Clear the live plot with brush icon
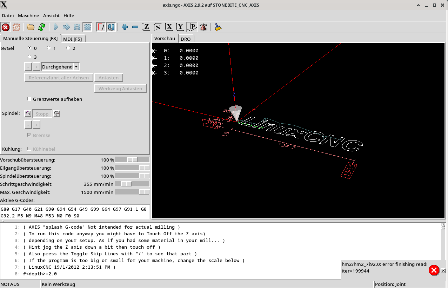 [218, 27]
